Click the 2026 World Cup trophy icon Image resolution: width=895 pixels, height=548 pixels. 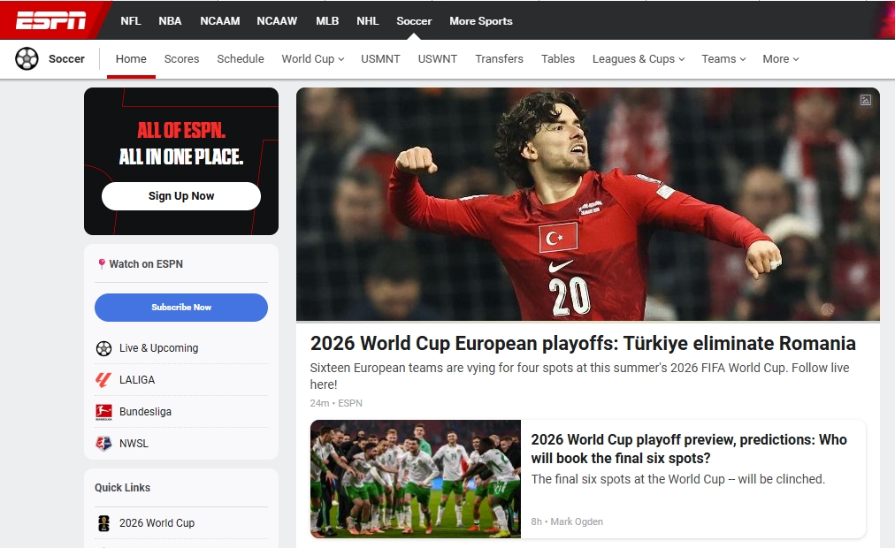tap(103, 523)
